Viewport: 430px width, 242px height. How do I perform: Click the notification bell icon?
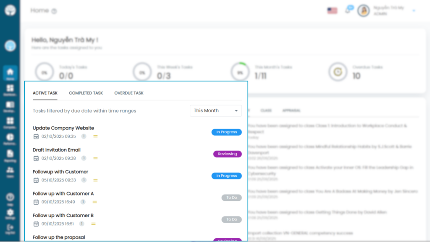pyautogui.click(x=348, y=11)
